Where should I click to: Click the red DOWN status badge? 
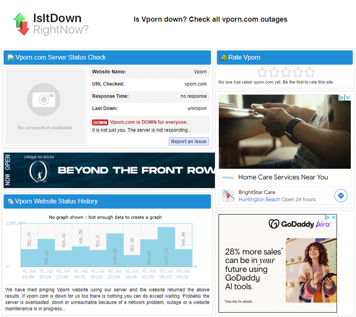point(100,122)
